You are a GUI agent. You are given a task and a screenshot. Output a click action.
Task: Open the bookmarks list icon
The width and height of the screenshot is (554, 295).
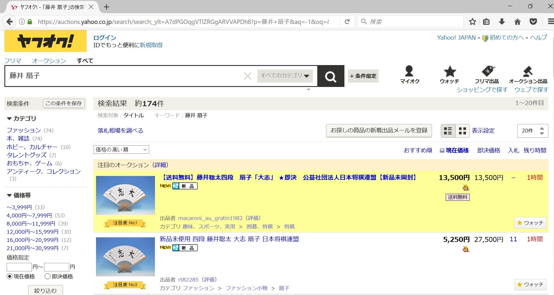click(486, 22)
